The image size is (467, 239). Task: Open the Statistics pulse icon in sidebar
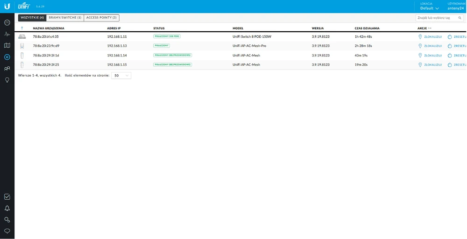pos(7,34)
